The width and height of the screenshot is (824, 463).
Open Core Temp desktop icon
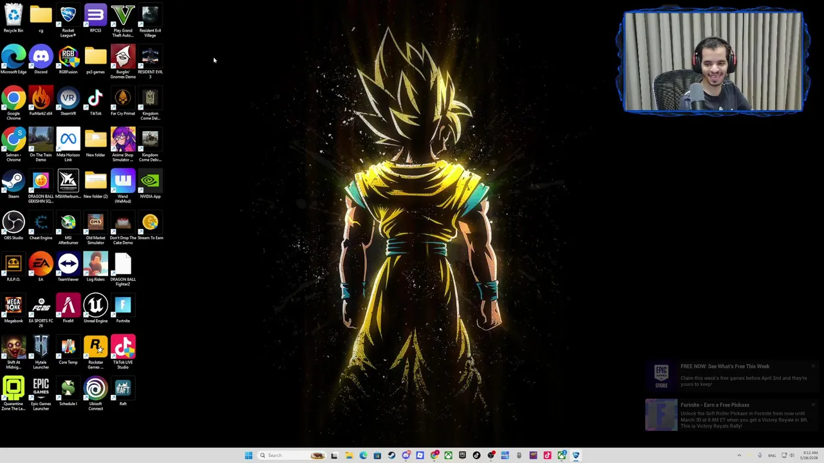[x=68, y=351]
